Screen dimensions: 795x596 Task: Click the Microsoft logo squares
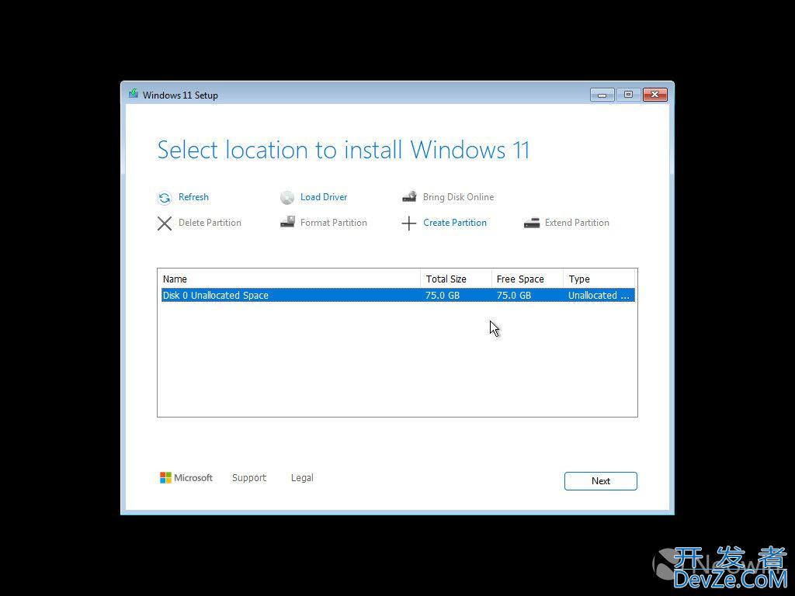[x=165, y=478]
